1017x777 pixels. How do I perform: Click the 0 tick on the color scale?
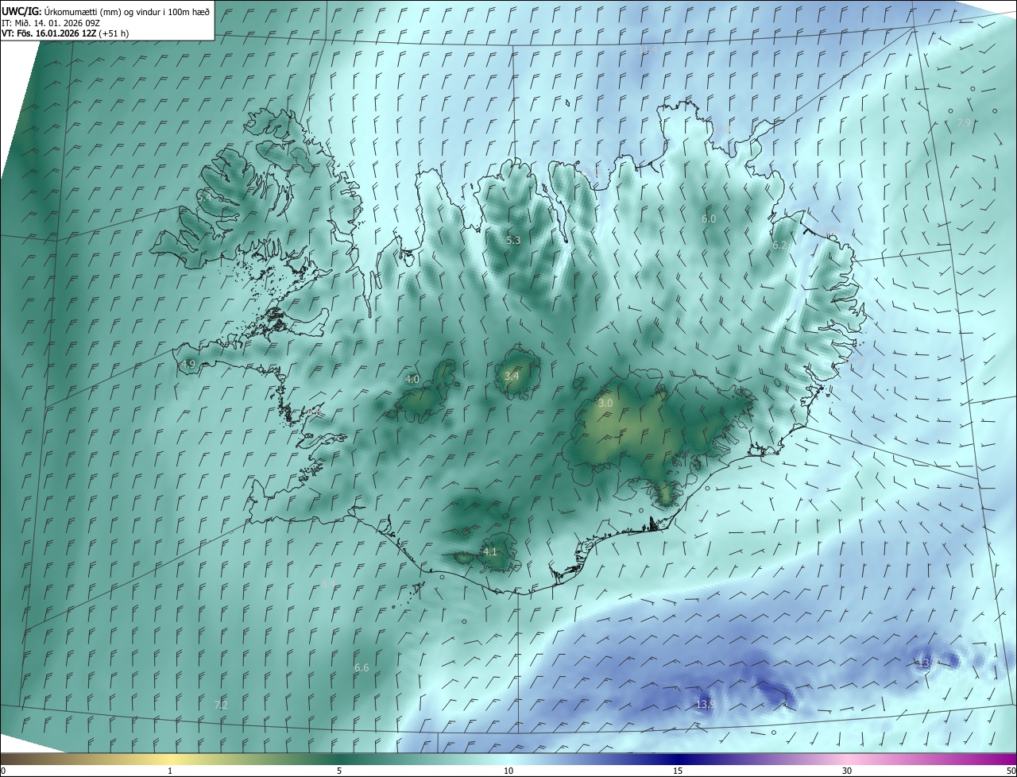(3, 771)
